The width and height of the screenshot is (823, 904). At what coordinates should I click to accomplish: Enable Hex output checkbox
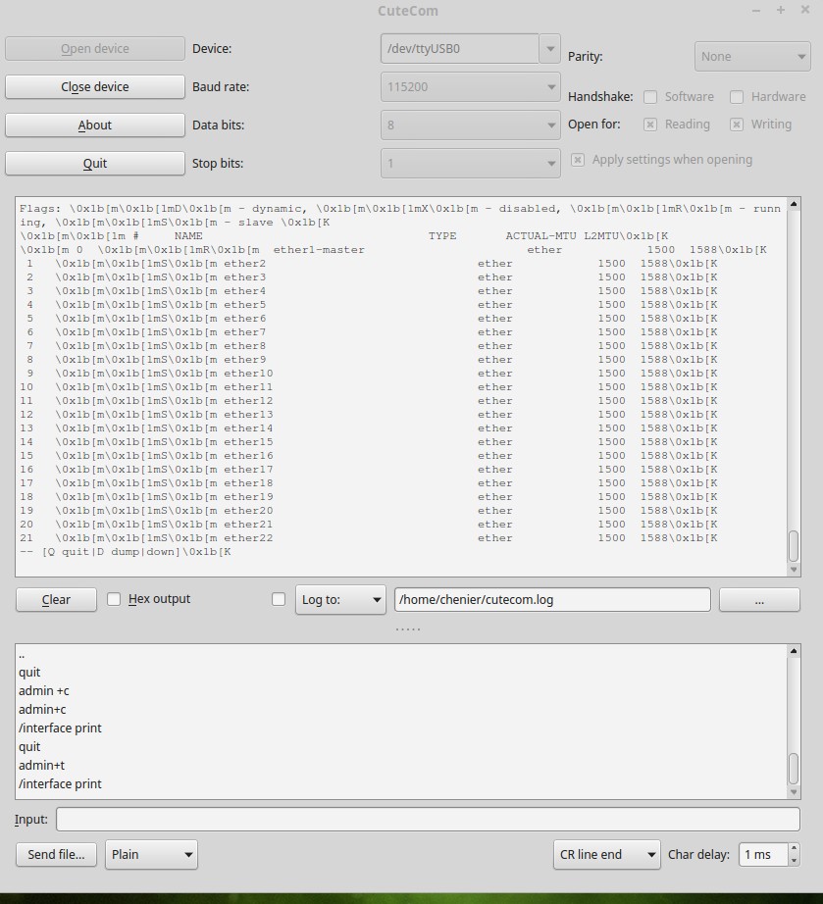click(114, 599)
